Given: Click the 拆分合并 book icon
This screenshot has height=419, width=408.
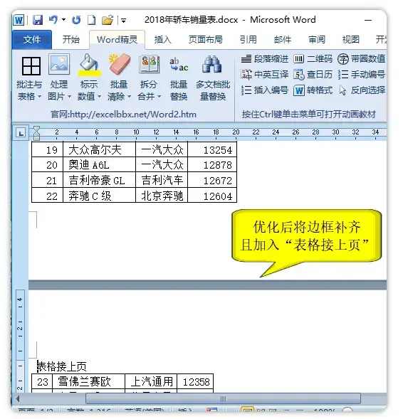Looking at the screenshot, I should coord(150,64).
